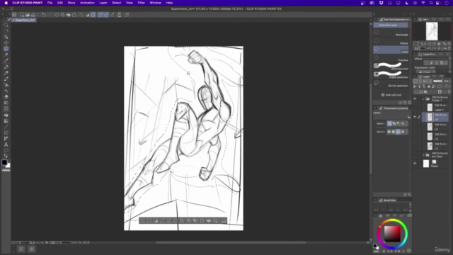Image resolution: width=453 pixels, height=255 pixels.
Task: Open macOS Spotlight search icon
Action: pos(431,3)
